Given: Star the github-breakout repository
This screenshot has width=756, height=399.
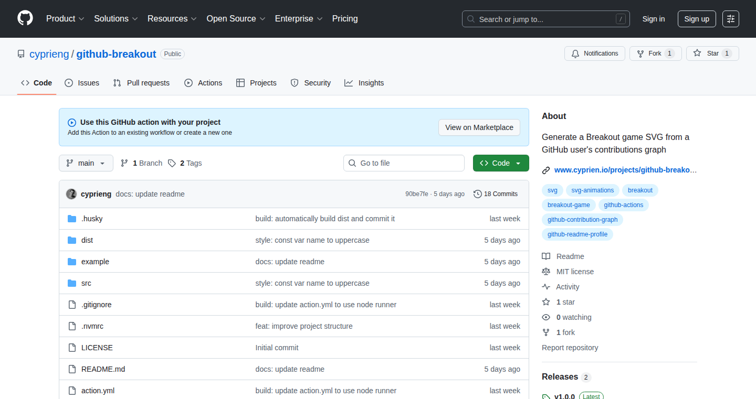Looking at the screenshot, I should coord(712,53).
